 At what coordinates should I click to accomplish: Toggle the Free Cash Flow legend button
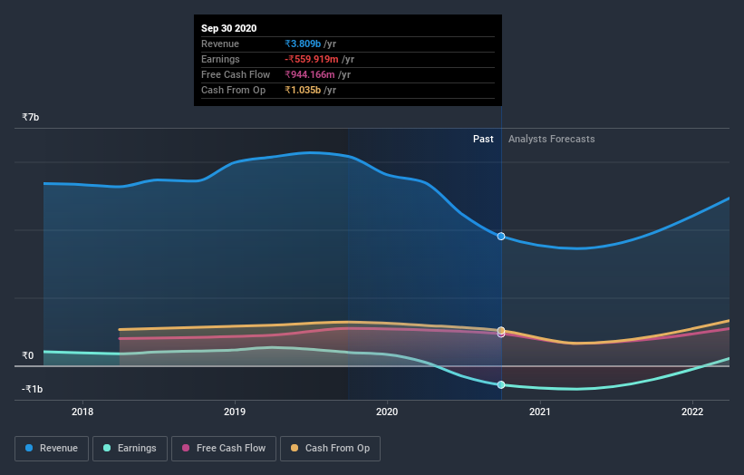(x=224, y=449)
